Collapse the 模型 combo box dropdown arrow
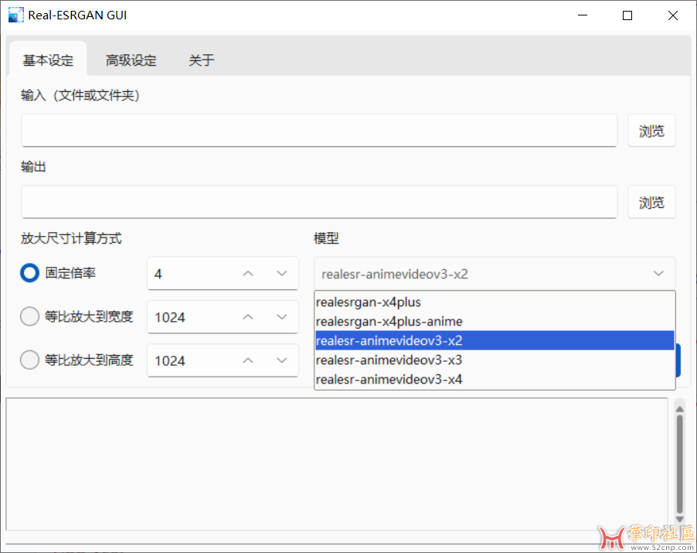The height and width of the screenshot is (553, 697). tap(658, 273)
